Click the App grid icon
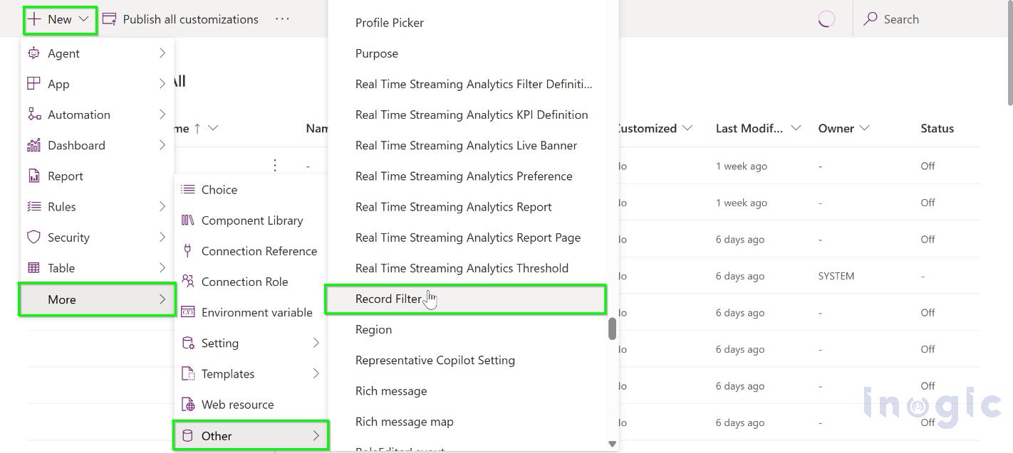 (33, 84)
